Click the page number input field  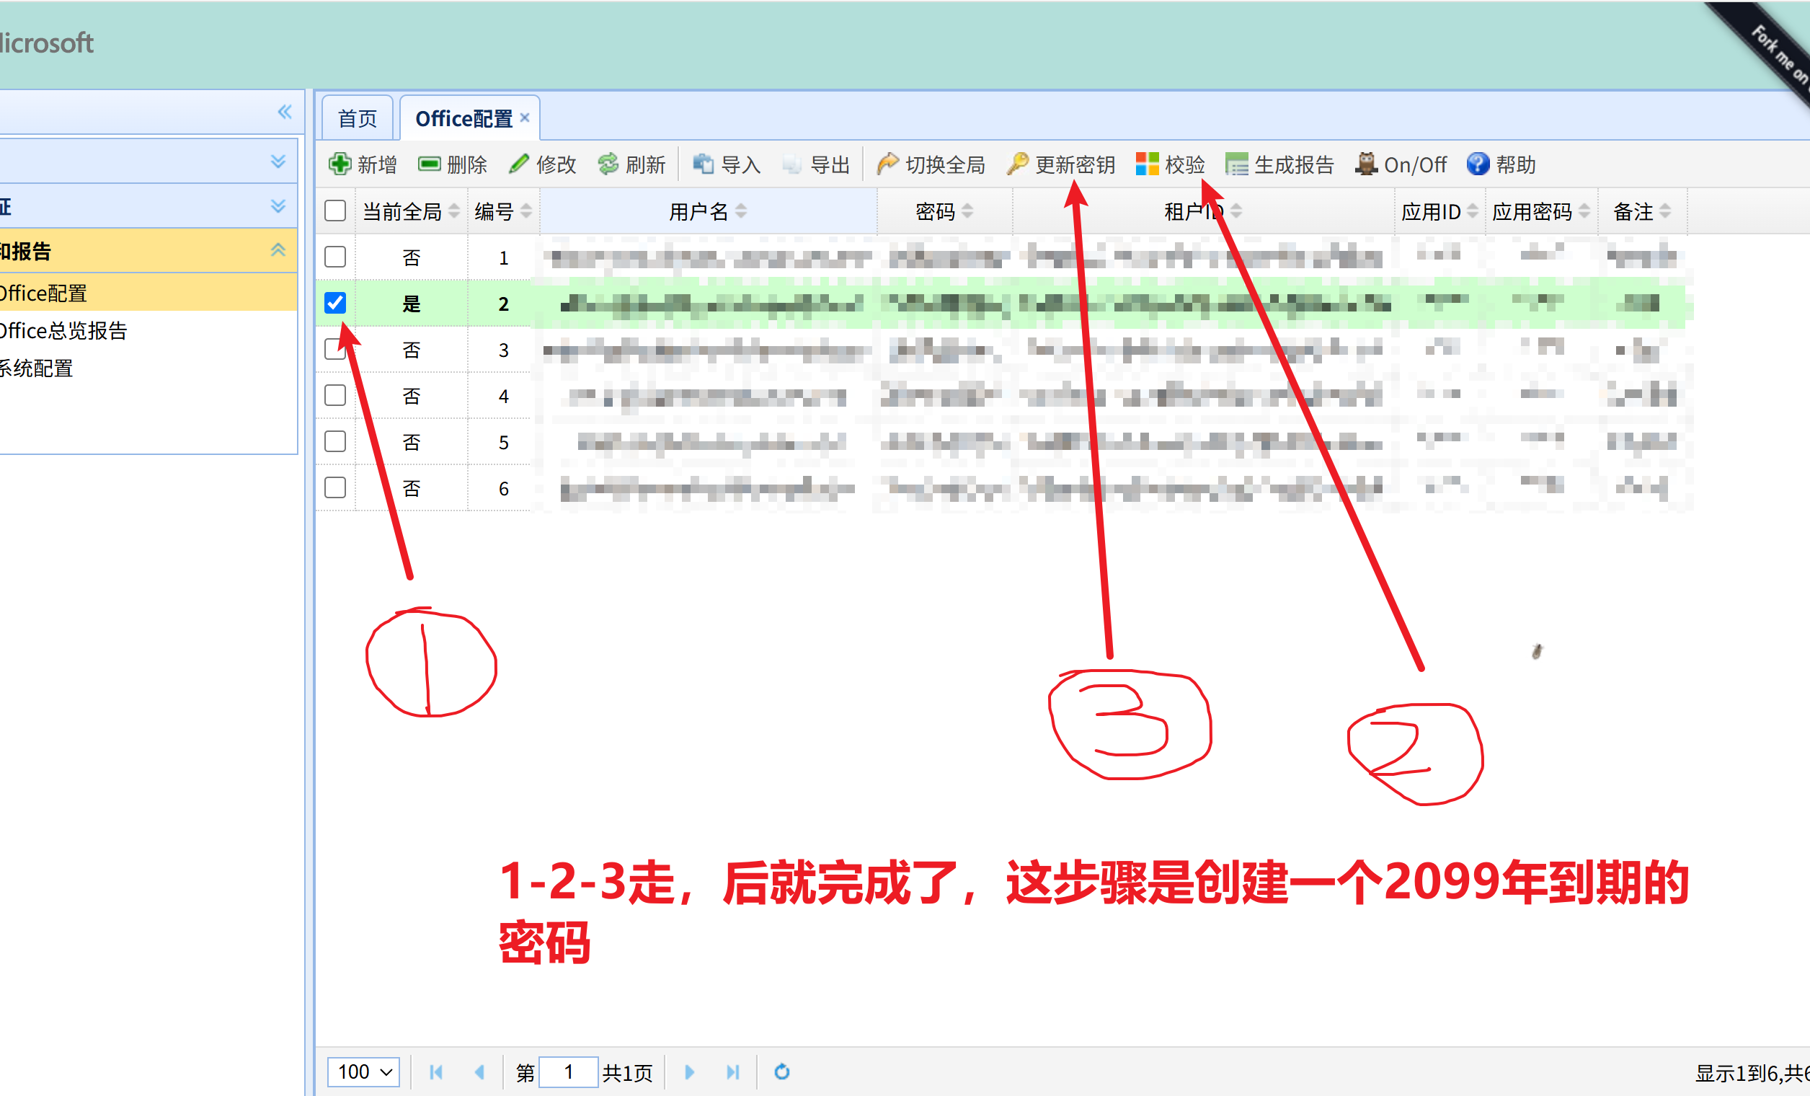tap(569, 1071)
